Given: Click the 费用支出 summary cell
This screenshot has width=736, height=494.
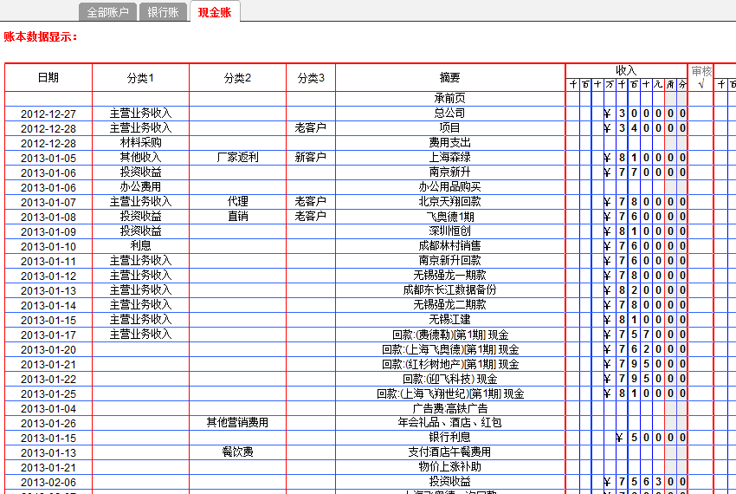Looking at the screenshot, I should click(x=450, y=143).
